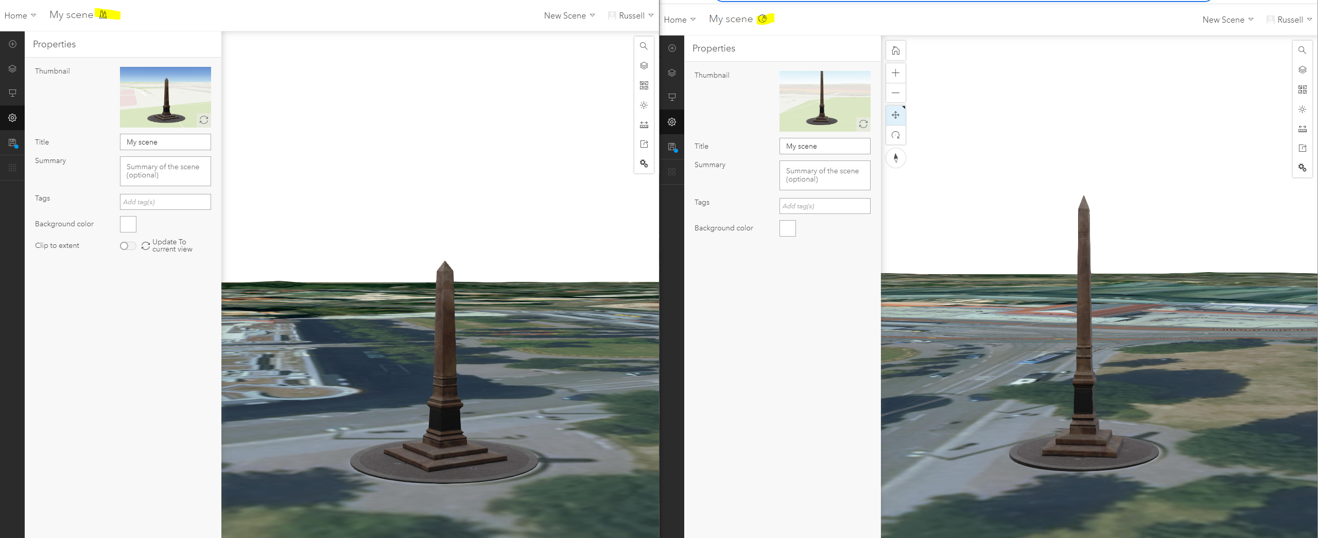This screenshot has height=538, width=1318.
Task: Open the Add layers panel
Action: point(12,44)
